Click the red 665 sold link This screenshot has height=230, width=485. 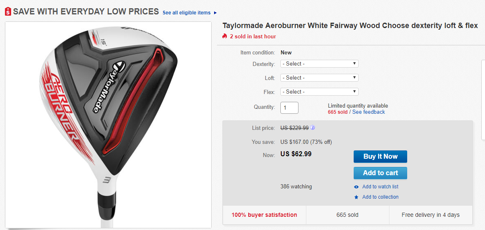pyautogui.click(x=338, y=112)
